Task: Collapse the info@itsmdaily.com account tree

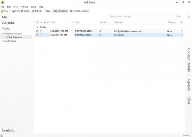Action: (3, 33)
